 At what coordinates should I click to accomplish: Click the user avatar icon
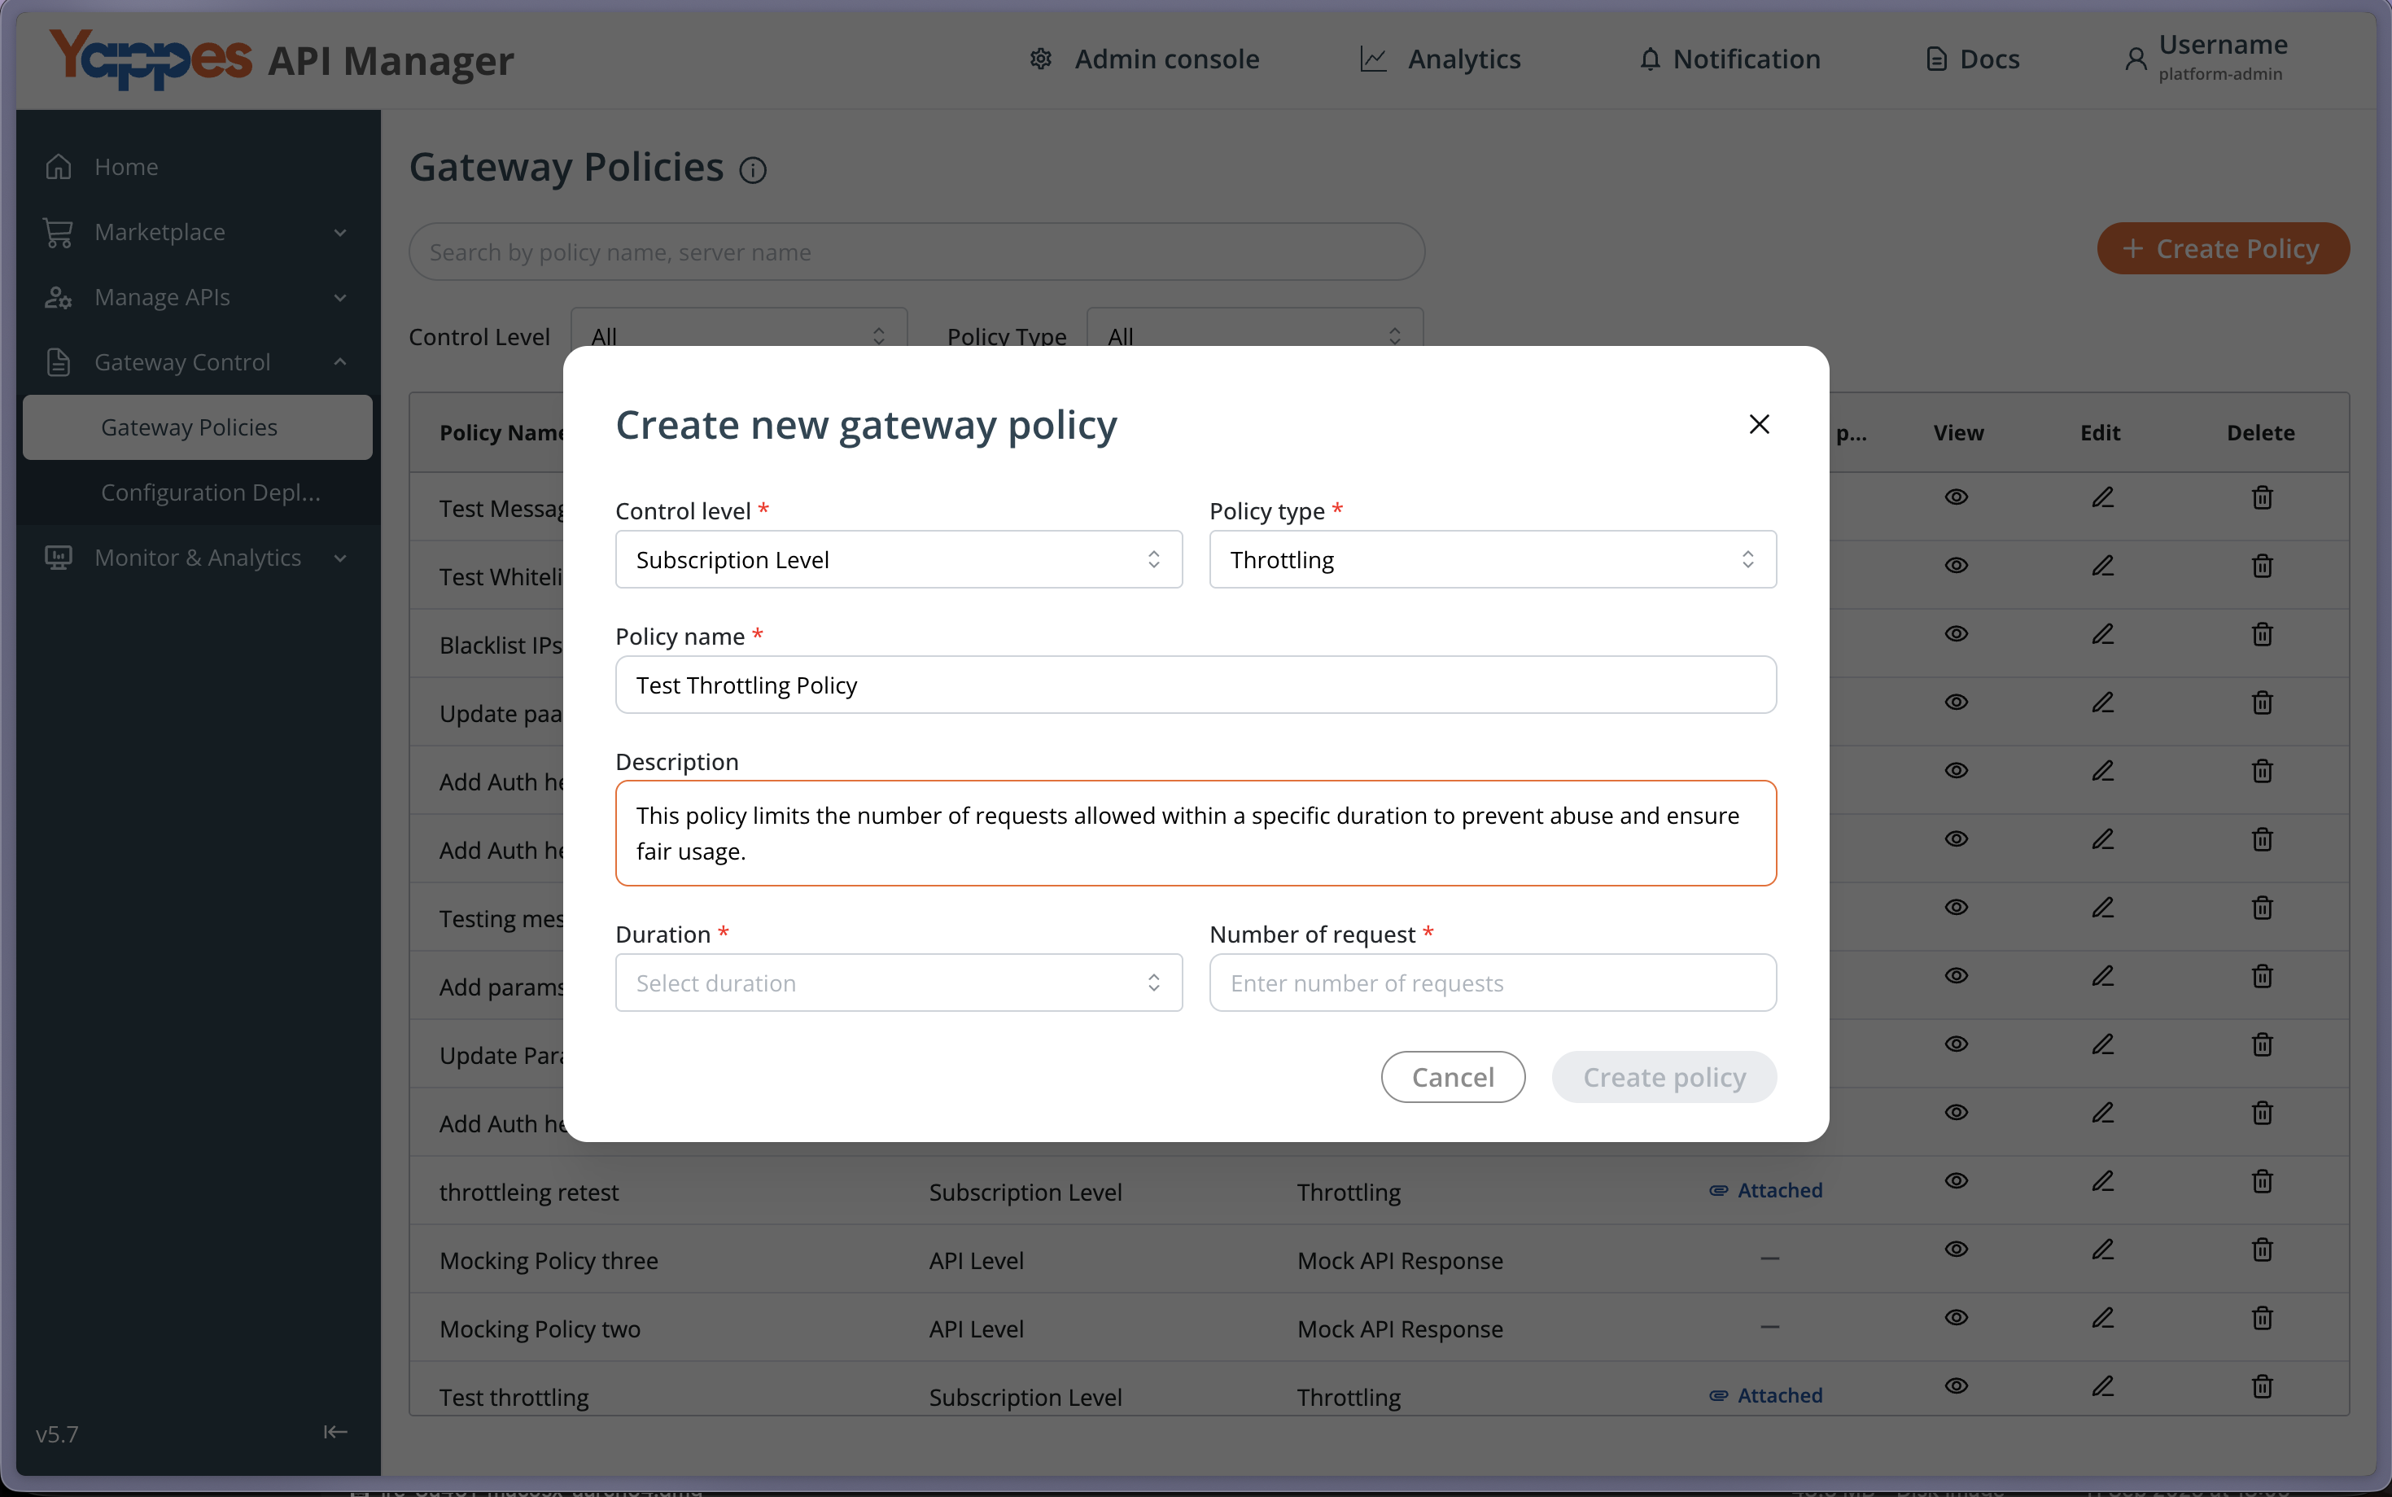point(2136,59)
